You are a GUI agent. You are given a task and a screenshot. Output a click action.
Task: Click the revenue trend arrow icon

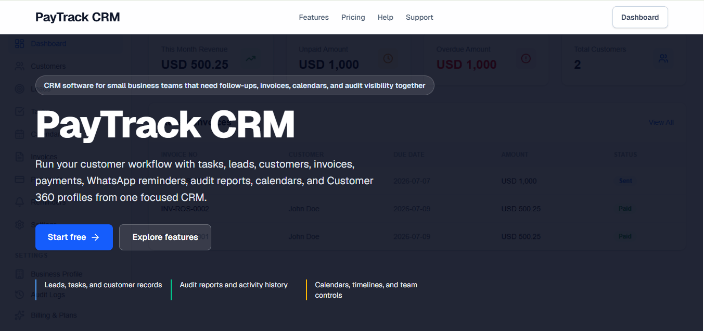point(251,58)
